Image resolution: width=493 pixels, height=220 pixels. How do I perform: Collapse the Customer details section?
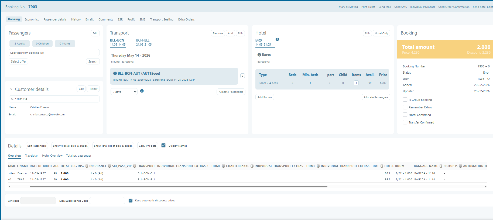[x=11, y=89]
